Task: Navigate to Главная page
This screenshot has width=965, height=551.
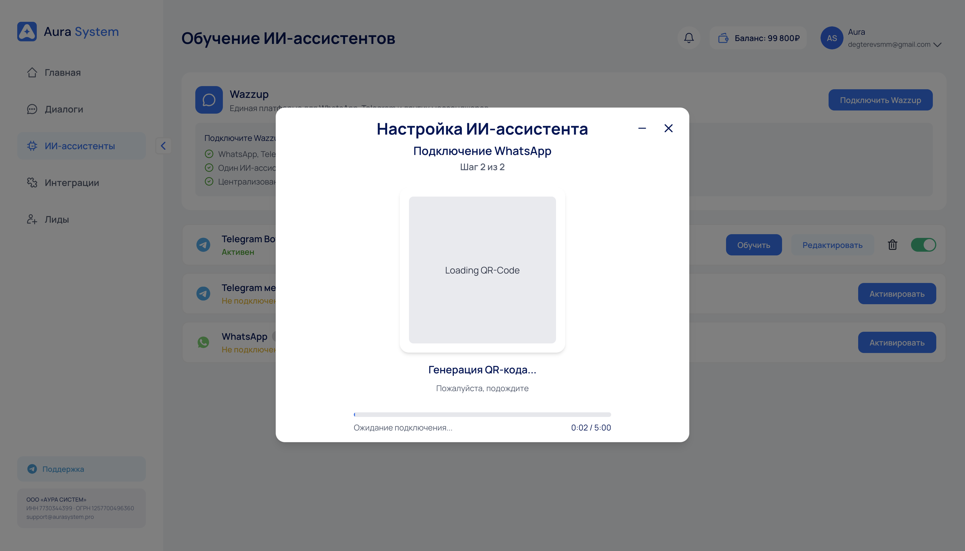Action: tap(63, 73)
